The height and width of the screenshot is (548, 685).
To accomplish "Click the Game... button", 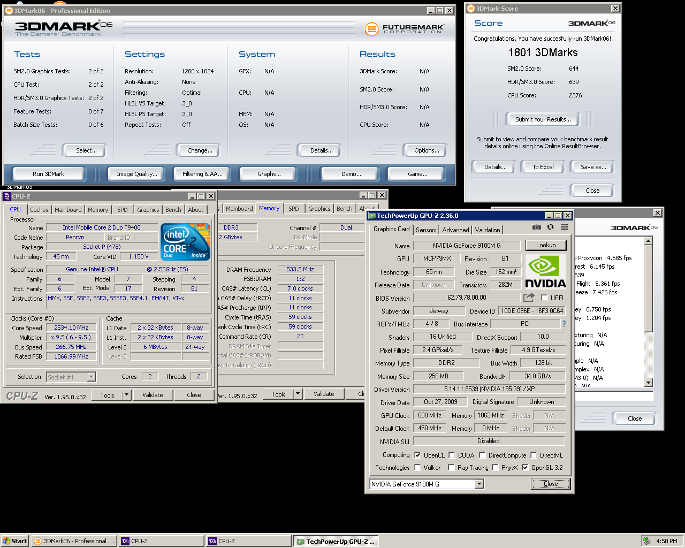I will click(x=417, y=174).
